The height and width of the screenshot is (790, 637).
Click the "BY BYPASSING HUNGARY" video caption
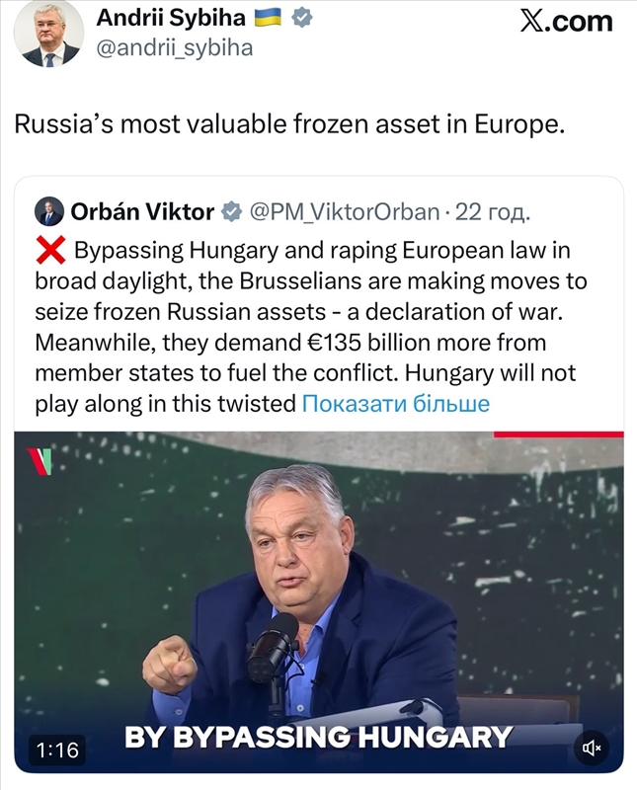pos(318,737)
